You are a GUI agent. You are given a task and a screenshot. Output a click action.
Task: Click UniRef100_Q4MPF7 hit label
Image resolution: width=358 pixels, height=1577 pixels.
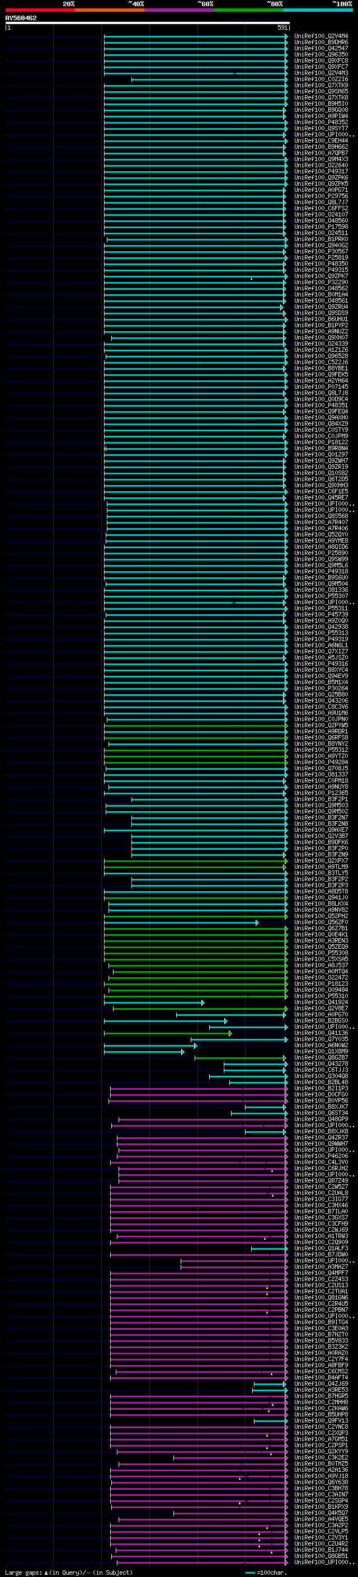[x=321, y=1273]
